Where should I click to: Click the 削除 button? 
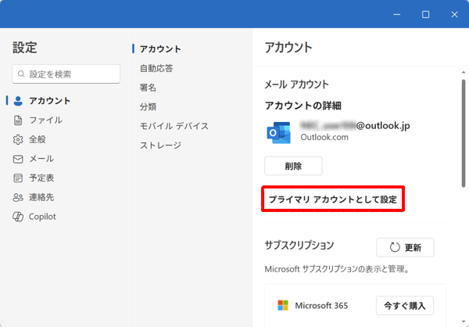click(293, 166)
